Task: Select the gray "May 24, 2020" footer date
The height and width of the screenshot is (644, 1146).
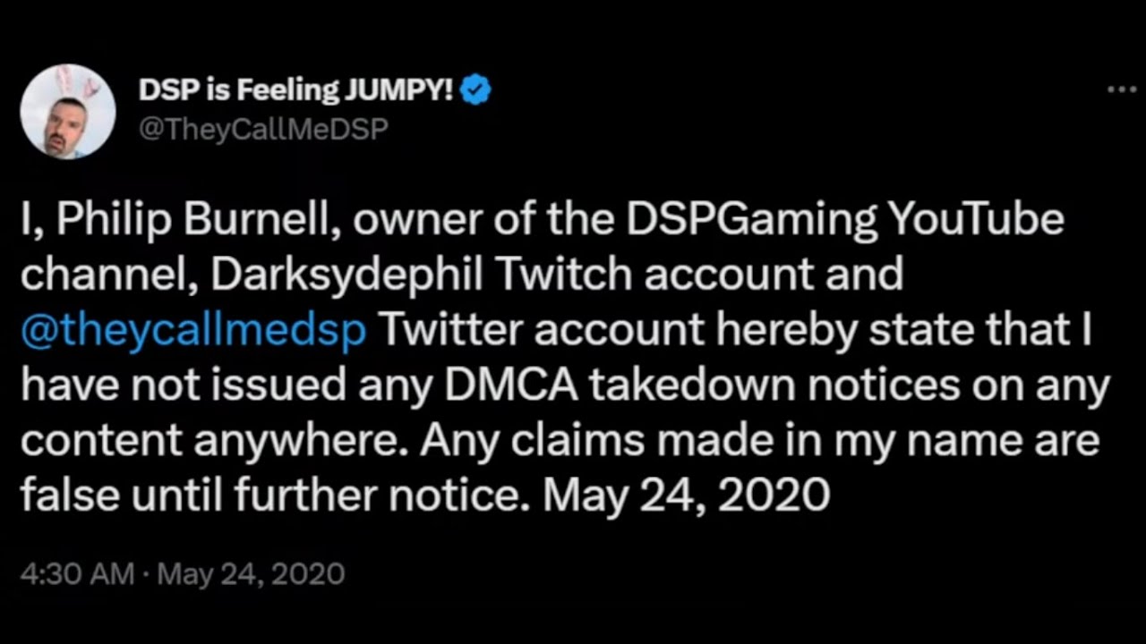Action: pos(251,573)
